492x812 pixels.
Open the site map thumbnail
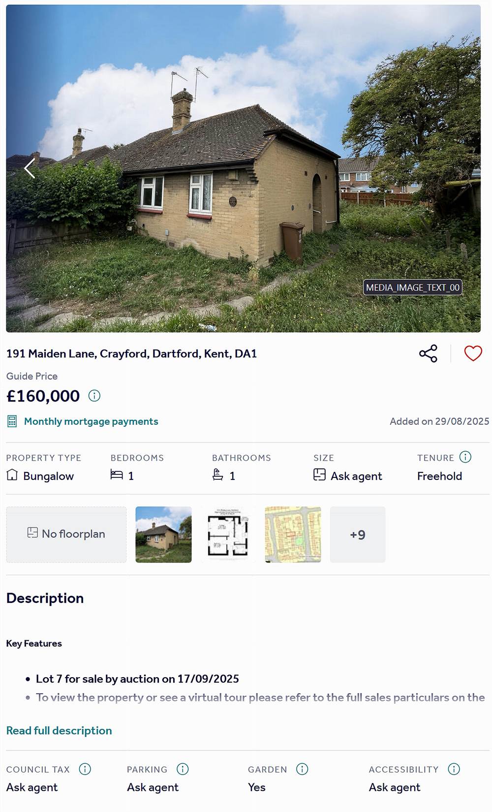pos(293,534)
